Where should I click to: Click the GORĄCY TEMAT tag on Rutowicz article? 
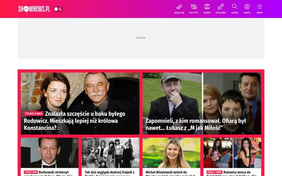pyautogui.click(x=214, y=172)
